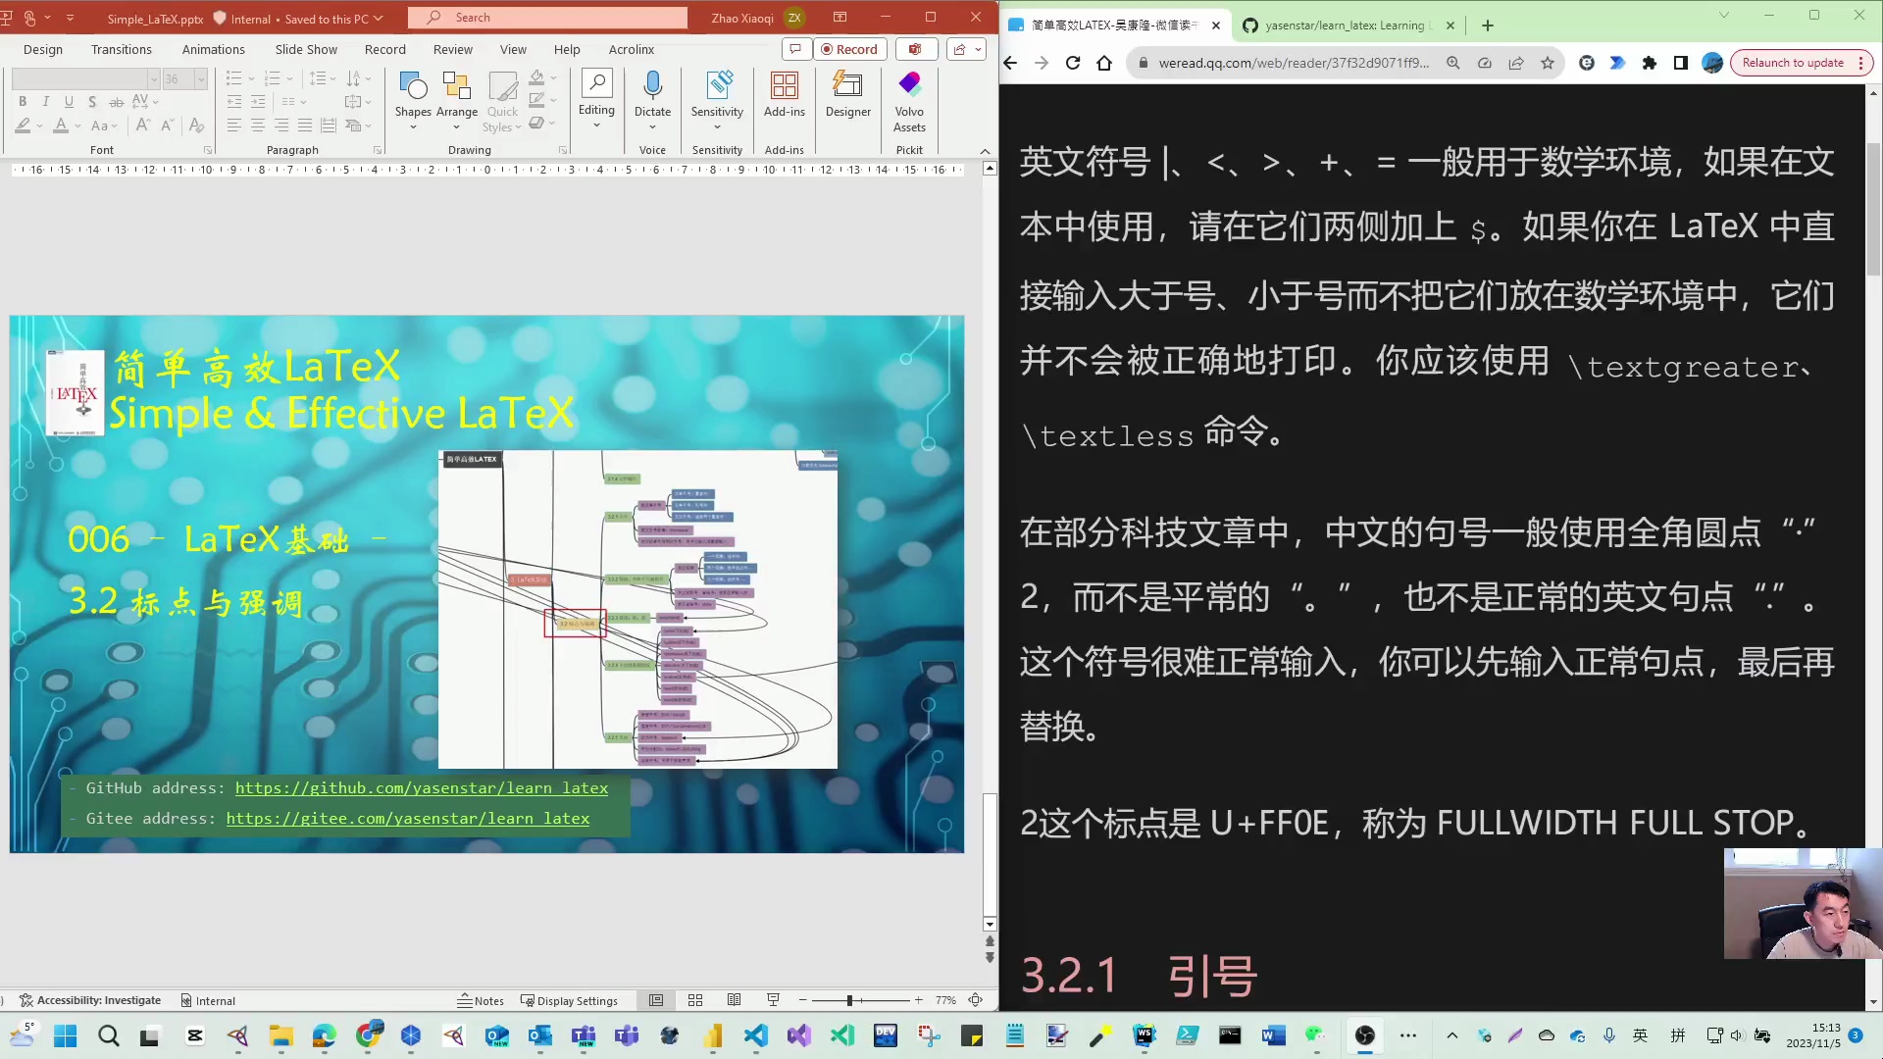The height and width of the screenshot is (1059, 1883).
Task: Click the Record button in PowerPoint
Action: coord(849,49)
